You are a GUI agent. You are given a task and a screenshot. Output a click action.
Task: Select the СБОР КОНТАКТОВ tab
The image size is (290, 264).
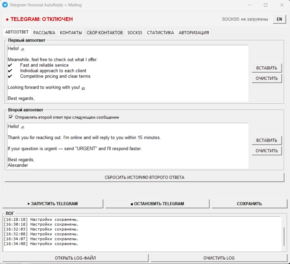[104, 33]
